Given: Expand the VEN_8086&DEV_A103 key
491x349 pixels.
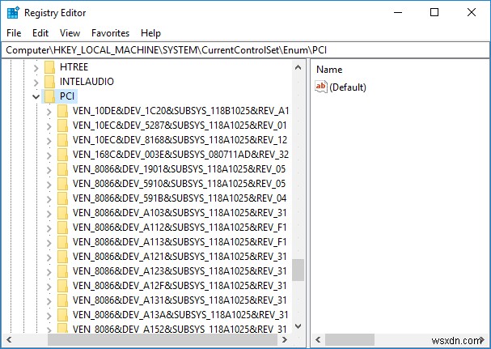Looking at the screenshot, I should [x=49, y=214].
